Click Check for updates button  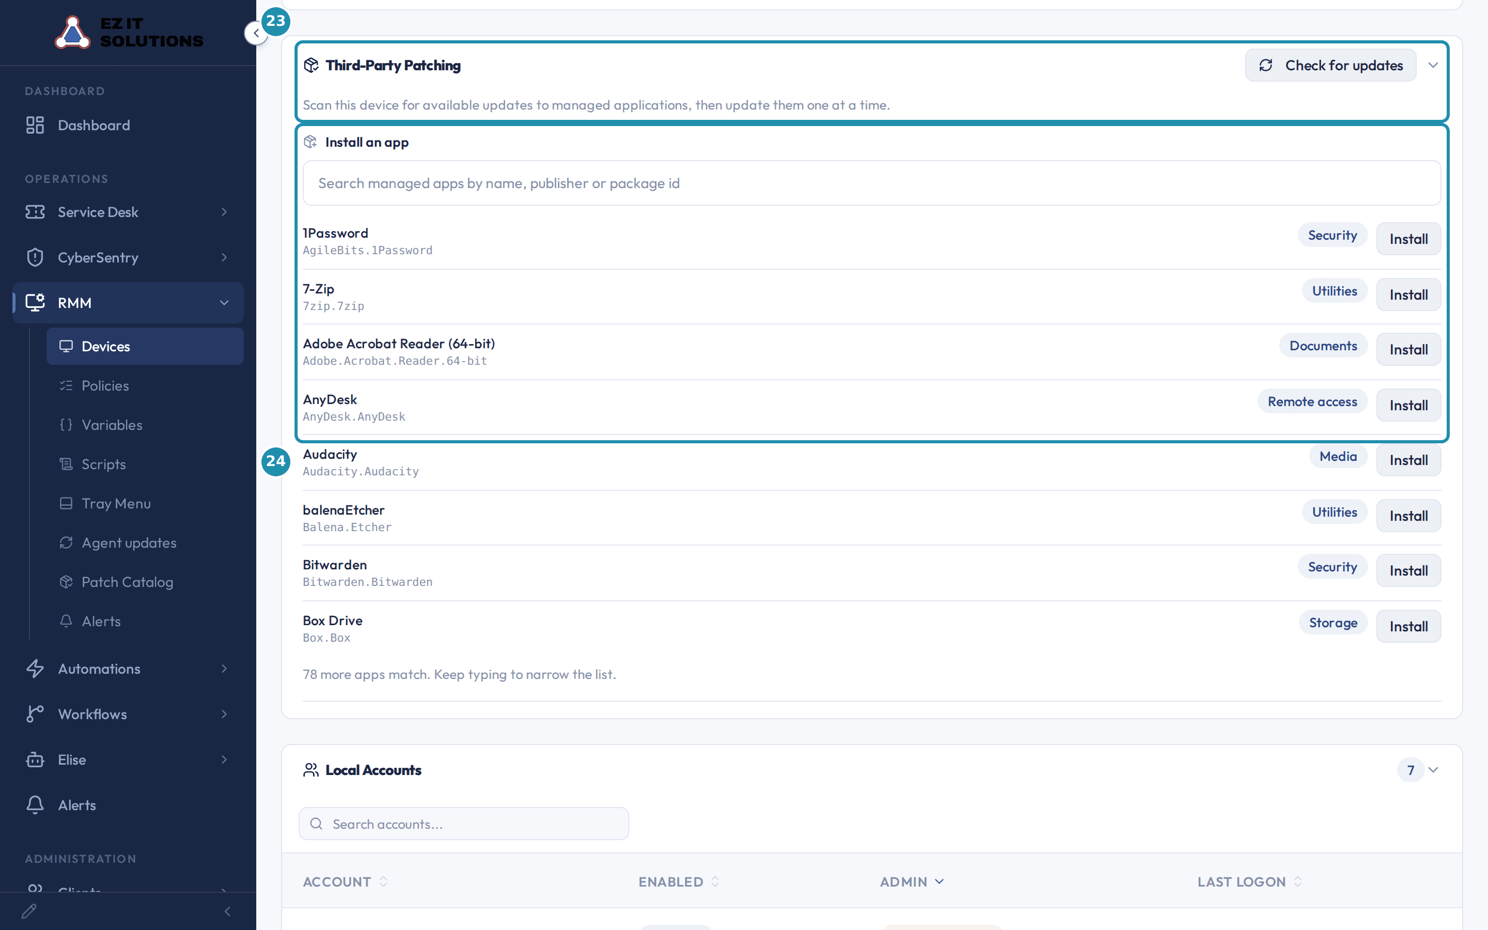pos(1330,65)
